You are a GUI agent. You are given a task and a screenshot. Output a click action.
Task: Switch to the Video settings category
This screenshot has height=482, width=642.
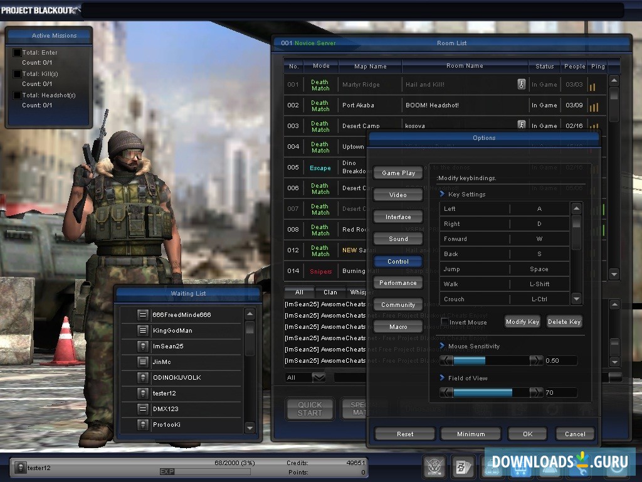pos(397,195)
